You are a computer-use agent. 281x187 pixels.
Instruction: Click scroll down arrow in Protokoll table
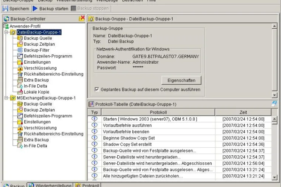(x=274, y=177)
